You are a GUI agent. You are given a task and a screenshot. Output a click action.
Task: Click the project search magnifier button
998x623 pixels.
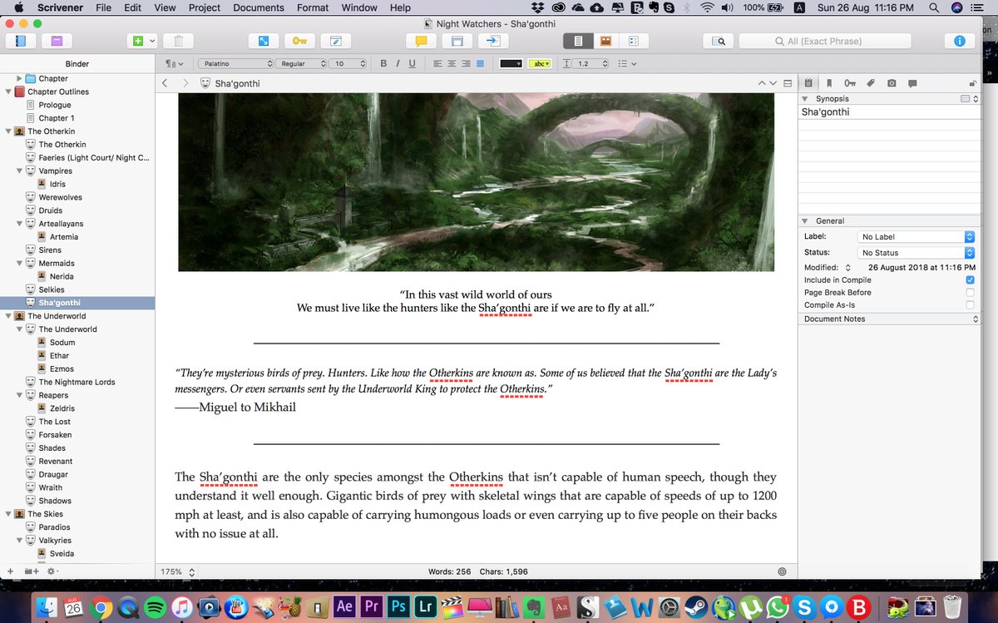point(719,41)
